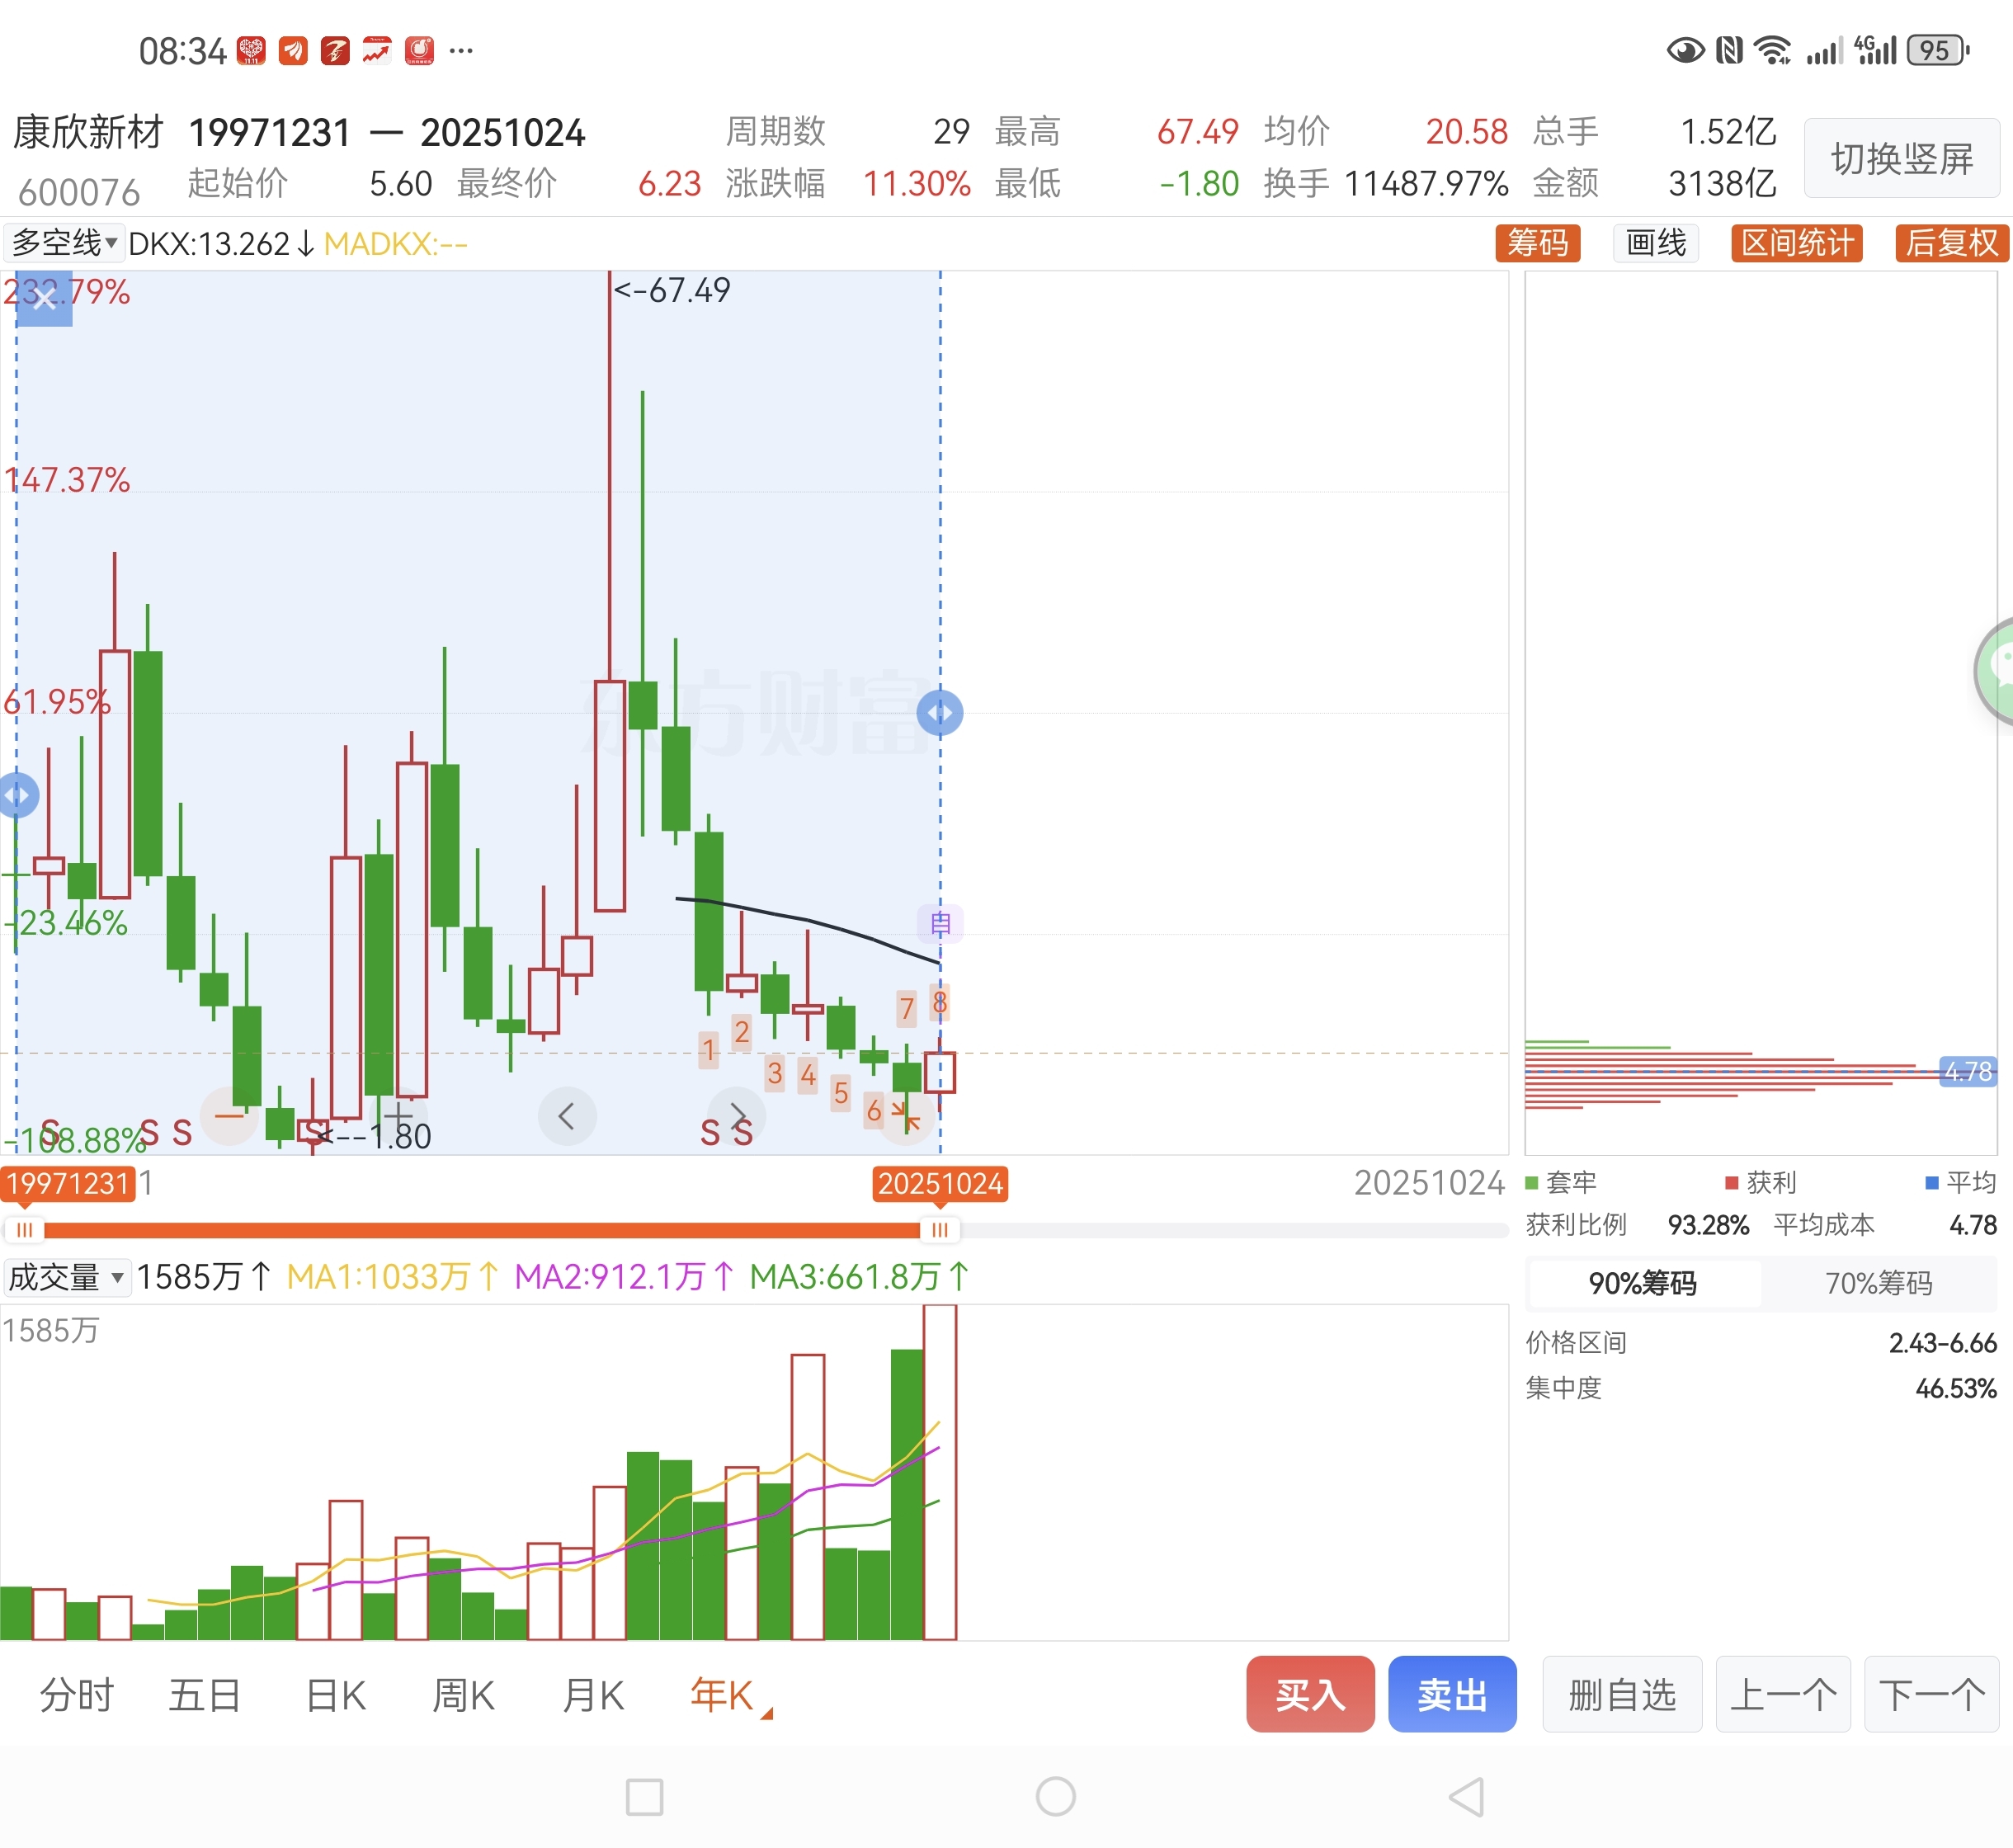Tap the purple 自 marker icon
The image size is (2013, 1848).
pyautogui.click(x=940, y=923)
